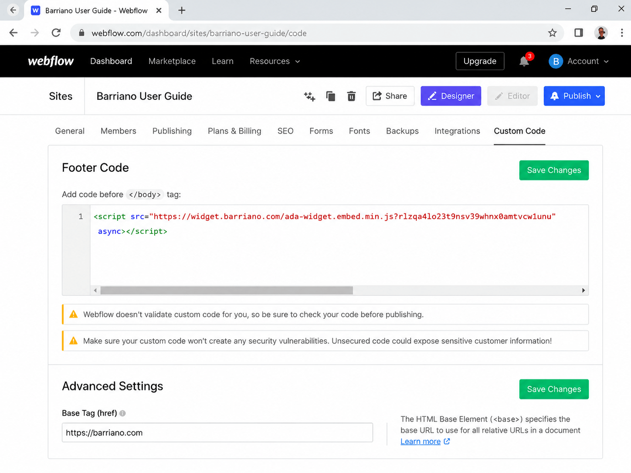631x473 pixels.
Task: Click the Upgrade button
Action: pyautogui.click(x=480, y=61)
